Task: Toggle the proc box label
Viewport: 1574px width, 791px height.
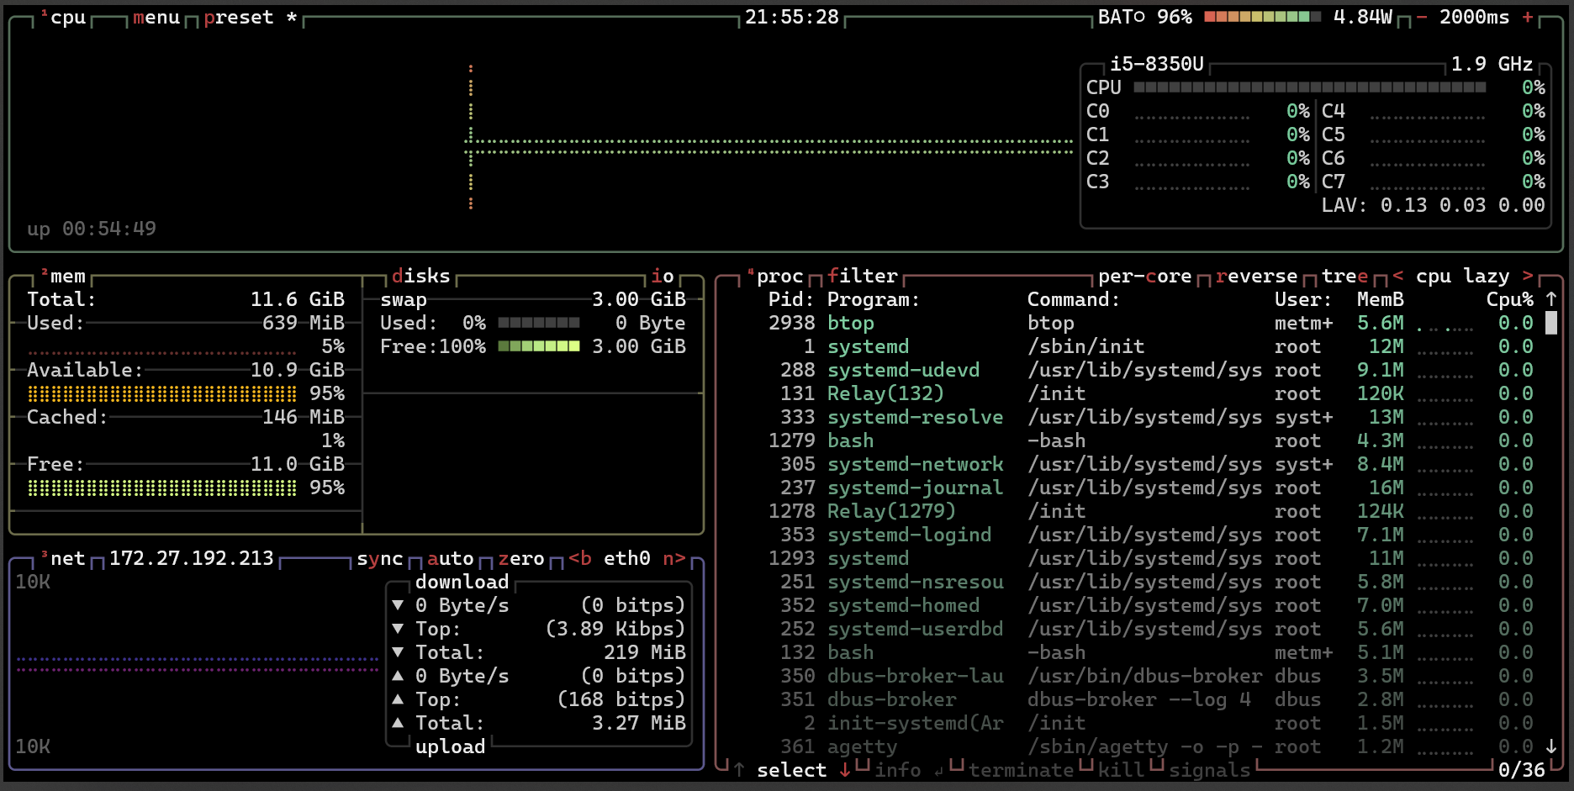Action: pos(775,276)
